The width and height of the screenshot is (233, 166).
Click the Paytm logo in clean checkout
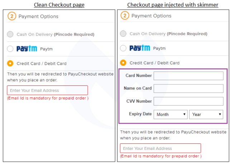click(27, 49)
